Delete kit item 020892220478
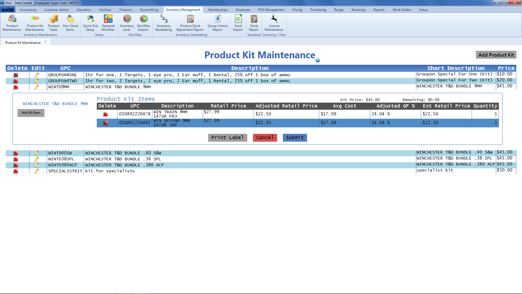 point(106,114)
